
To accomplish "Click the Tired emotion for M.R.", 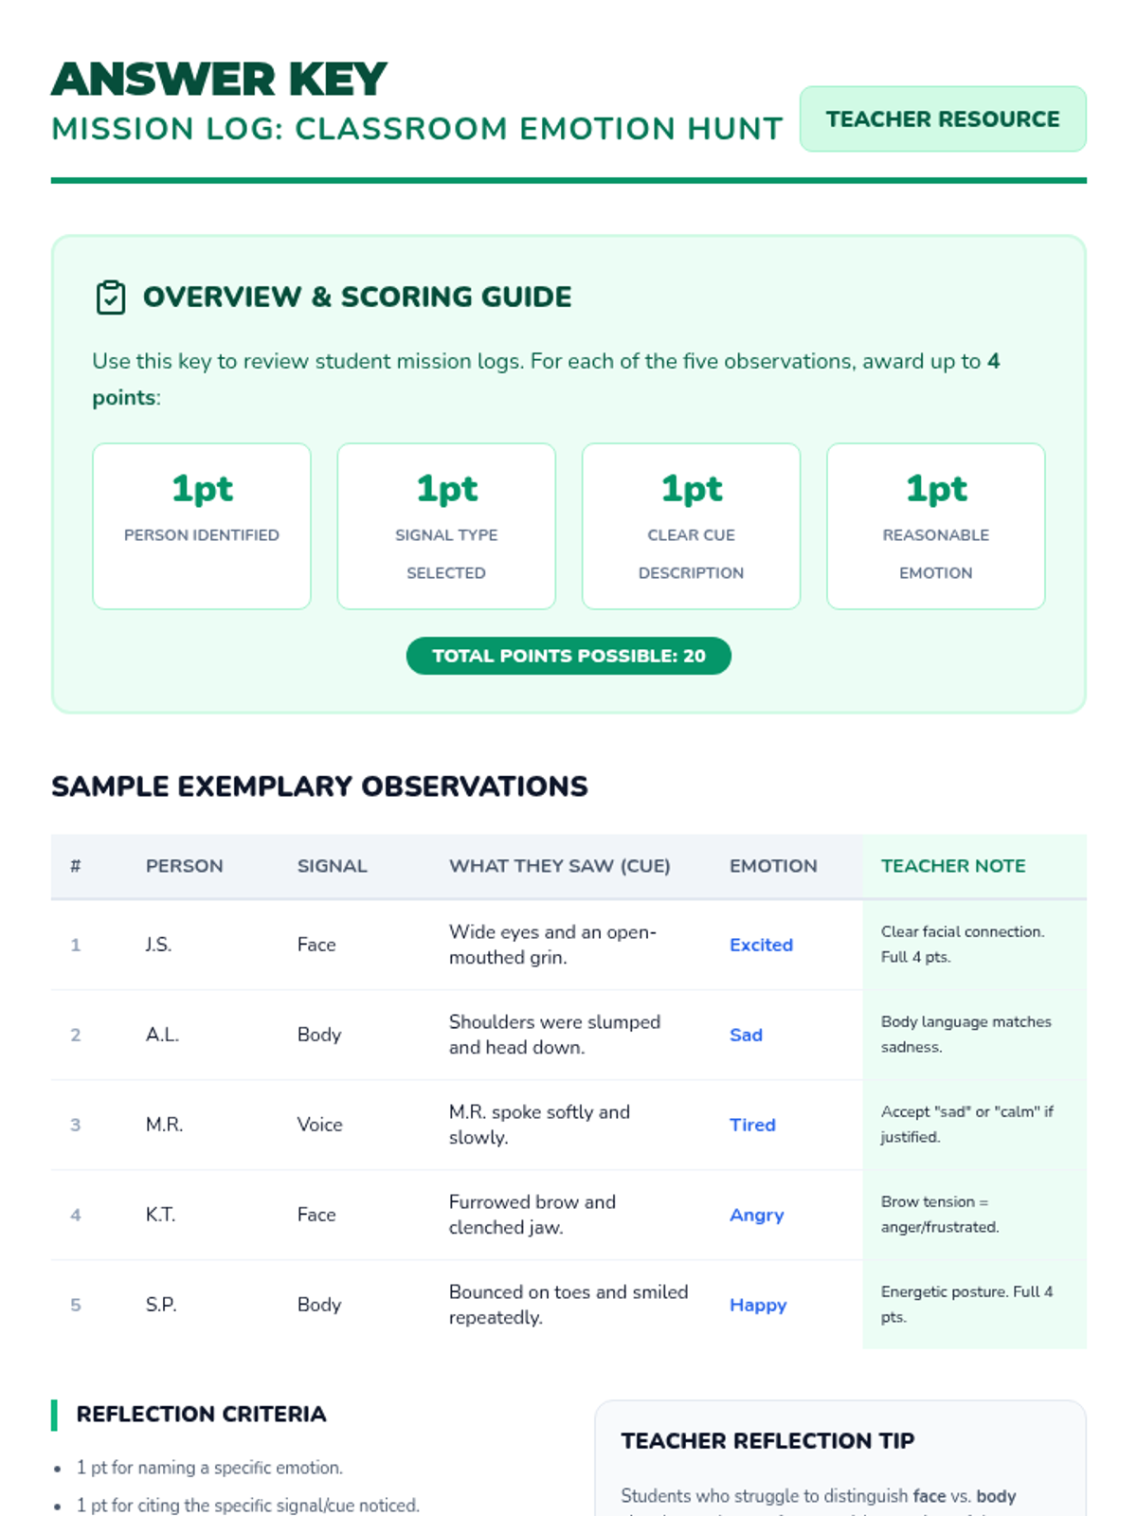I will 752,1125.
